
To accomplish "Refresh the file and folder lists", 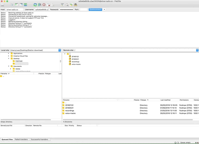I will 35,5.
